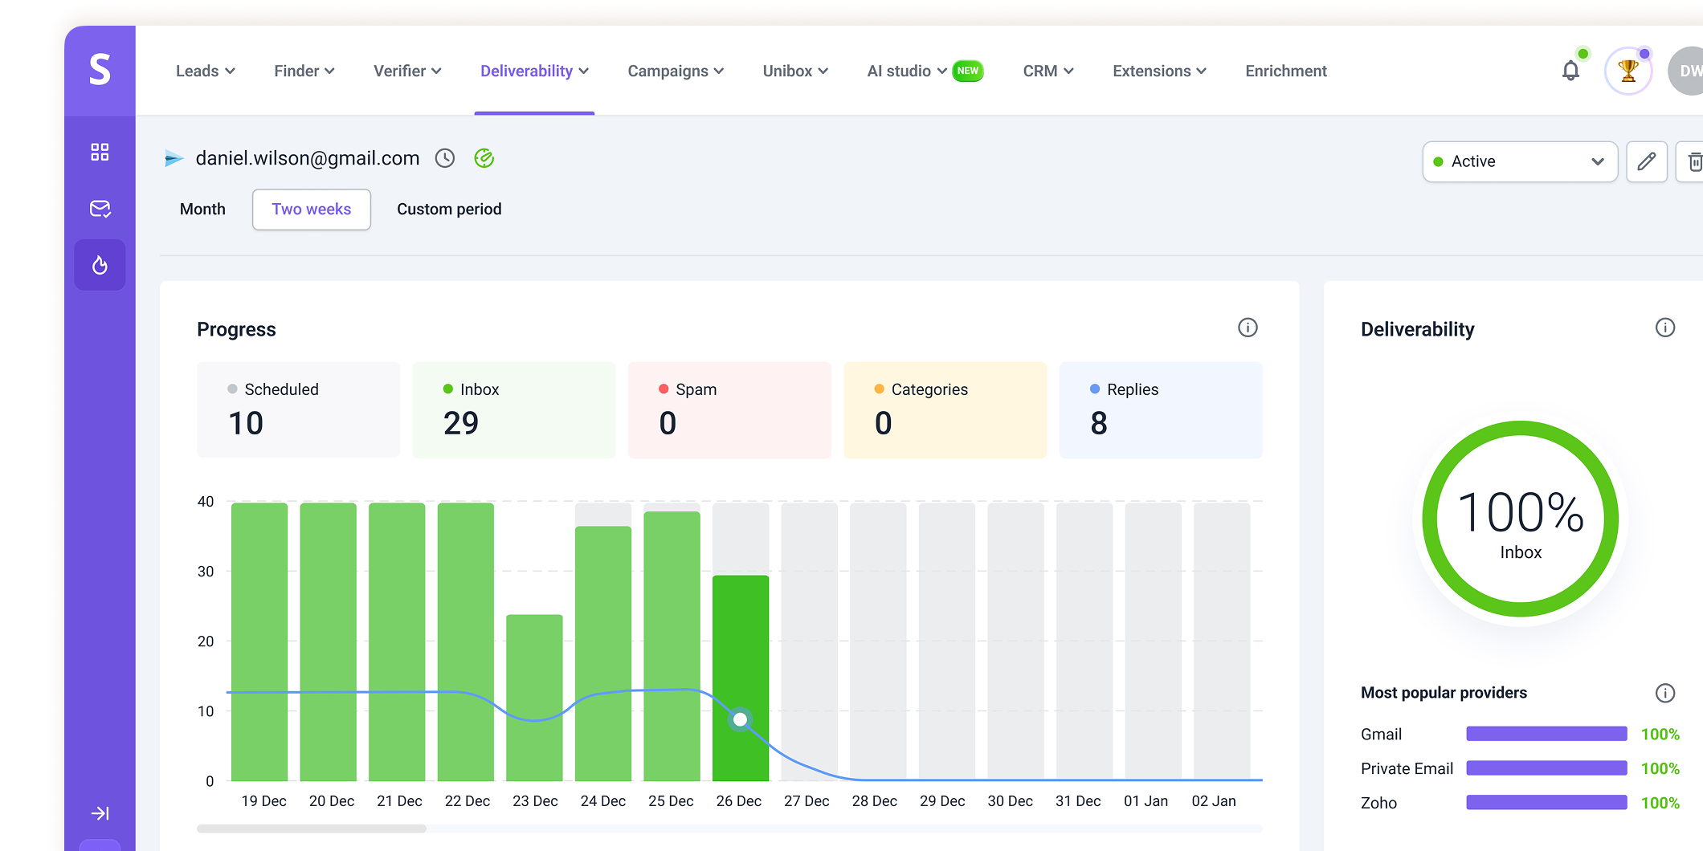Click the chart's horizontal scrollbar

click(312, 829)
